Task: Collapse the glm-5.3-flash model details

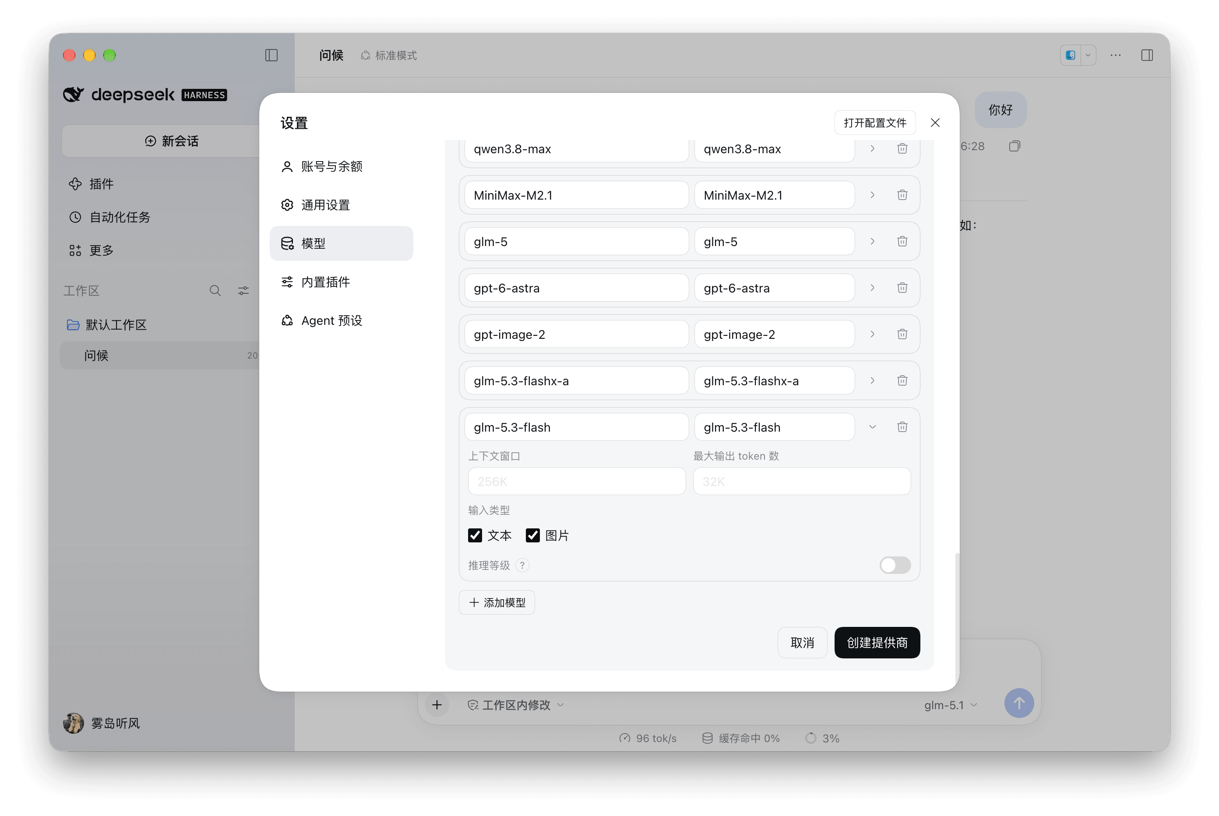Action: [x=872, y=427]
